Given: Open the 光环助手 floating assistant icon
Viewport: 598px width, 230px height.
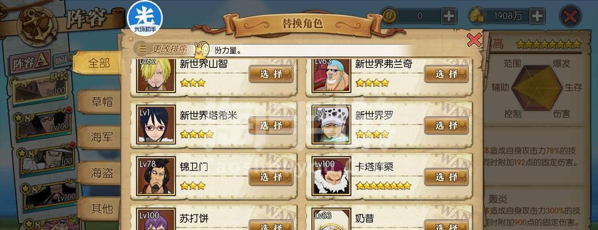Looking at the screenshot, I should 145,18.
